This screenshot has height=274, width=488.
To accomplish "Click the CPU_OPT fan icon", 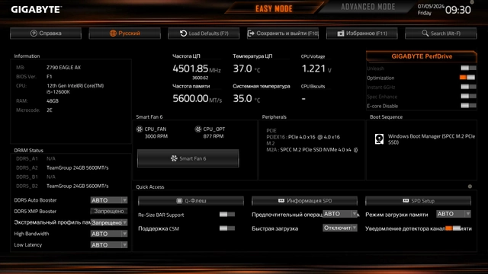I will (198, 129).
